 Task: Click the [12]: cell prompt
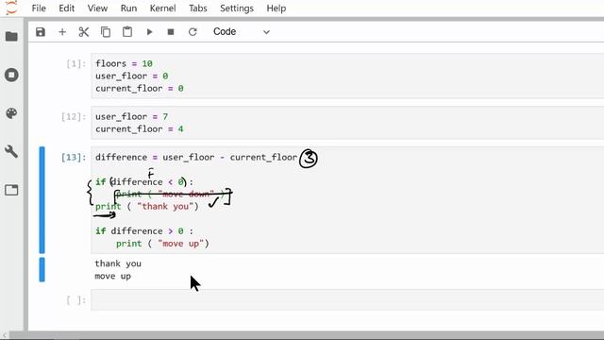pos(74,117)
